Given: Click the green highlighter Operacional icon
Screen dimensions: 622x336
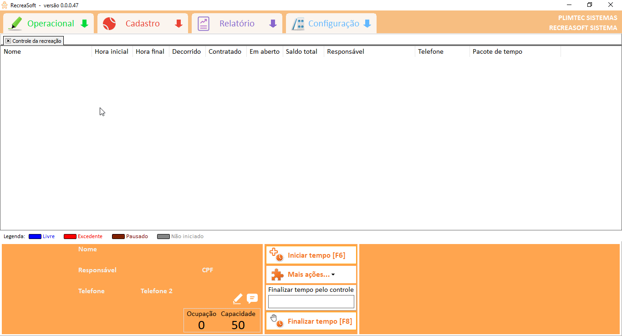Looking at the screenshot, I should pos(15,24).
